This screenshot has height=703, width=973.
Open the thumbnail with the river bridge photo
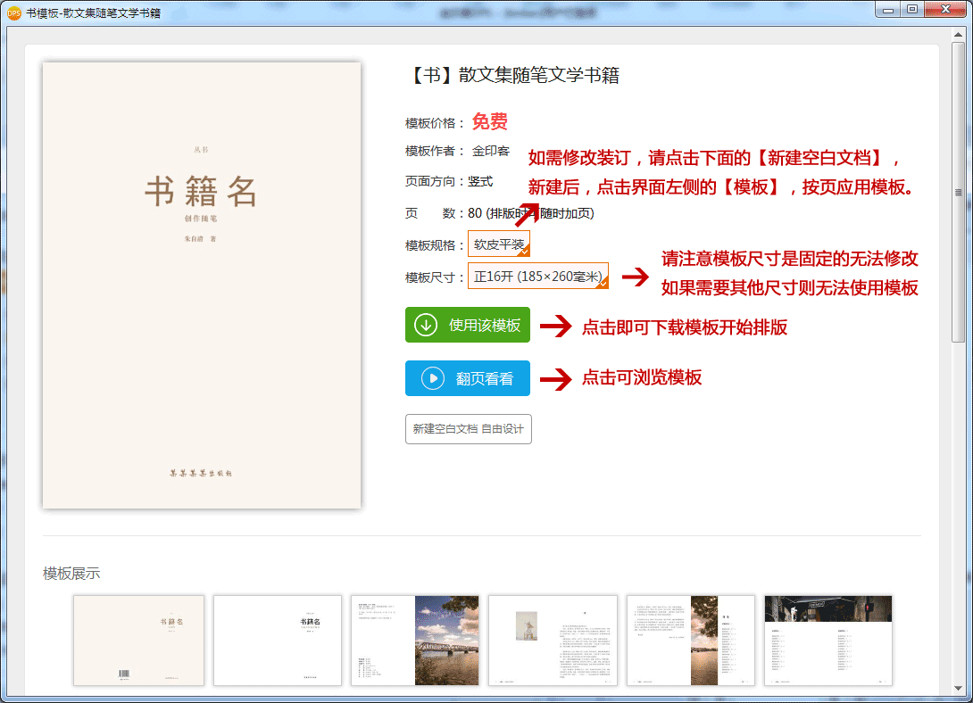coord(415,641)
